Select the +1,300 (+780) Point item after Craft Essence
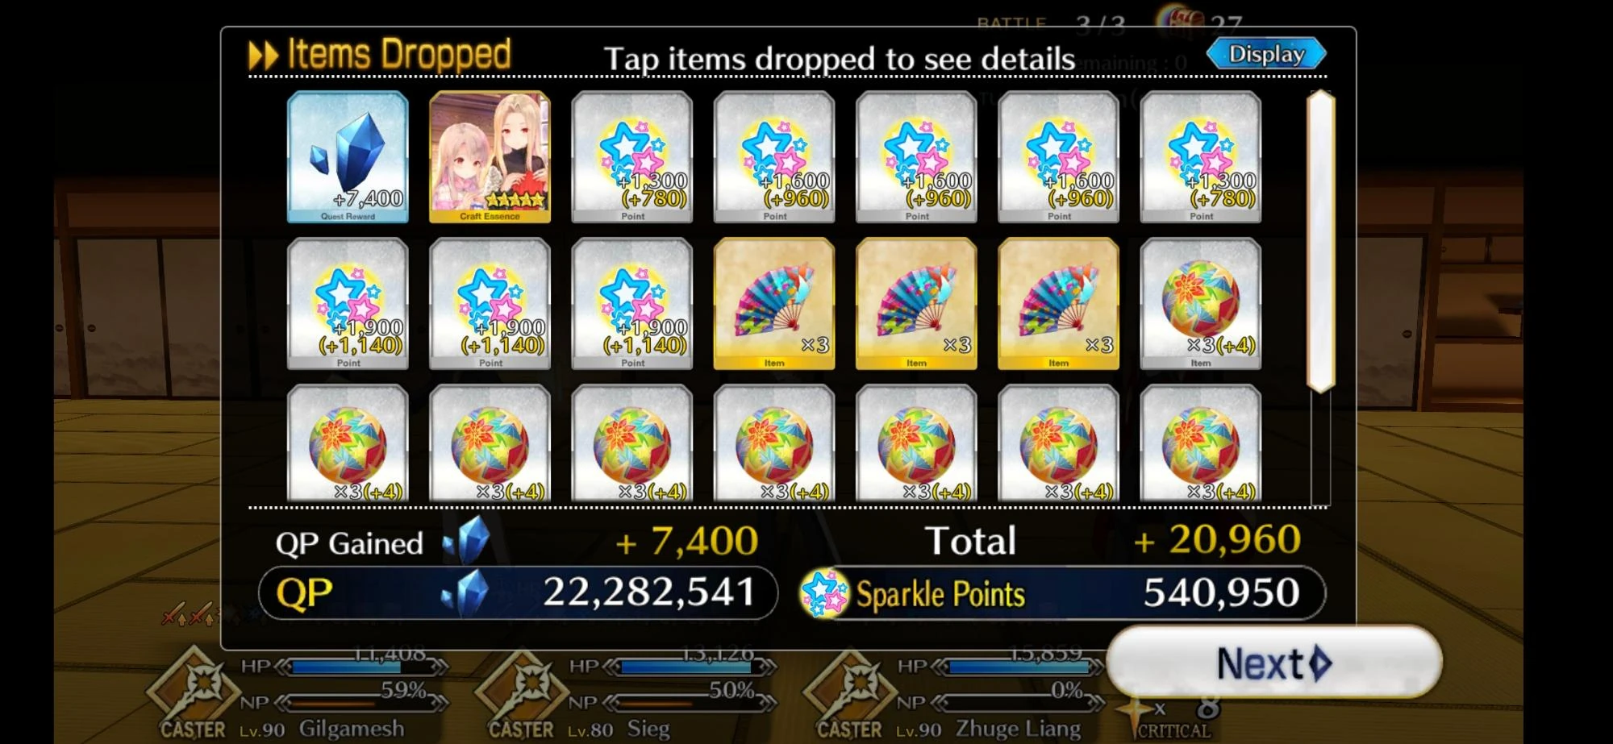Viewport: 1613px width, 744px height. click(632, 157)
